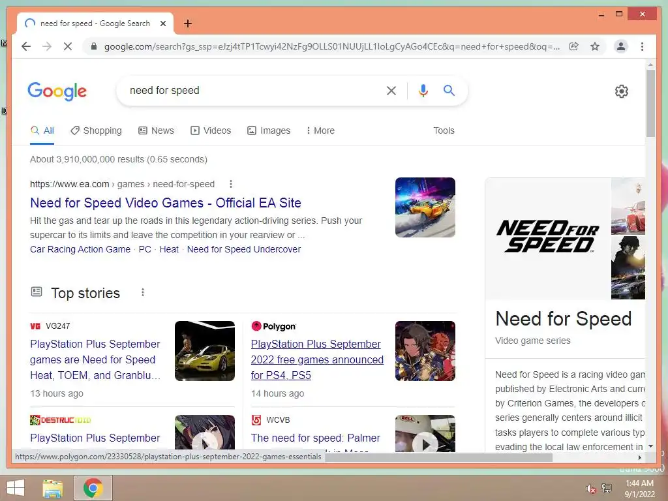Switch to the Videos tab
The height and width of the screenshot is (501, 668).
point(211,130)
